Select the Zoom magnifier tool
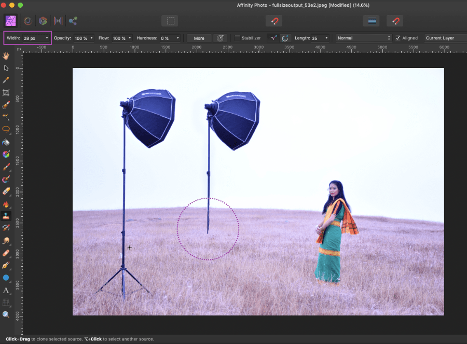This screenshot has width=467, height=344. pyautogui.click(x=6, y=314)
